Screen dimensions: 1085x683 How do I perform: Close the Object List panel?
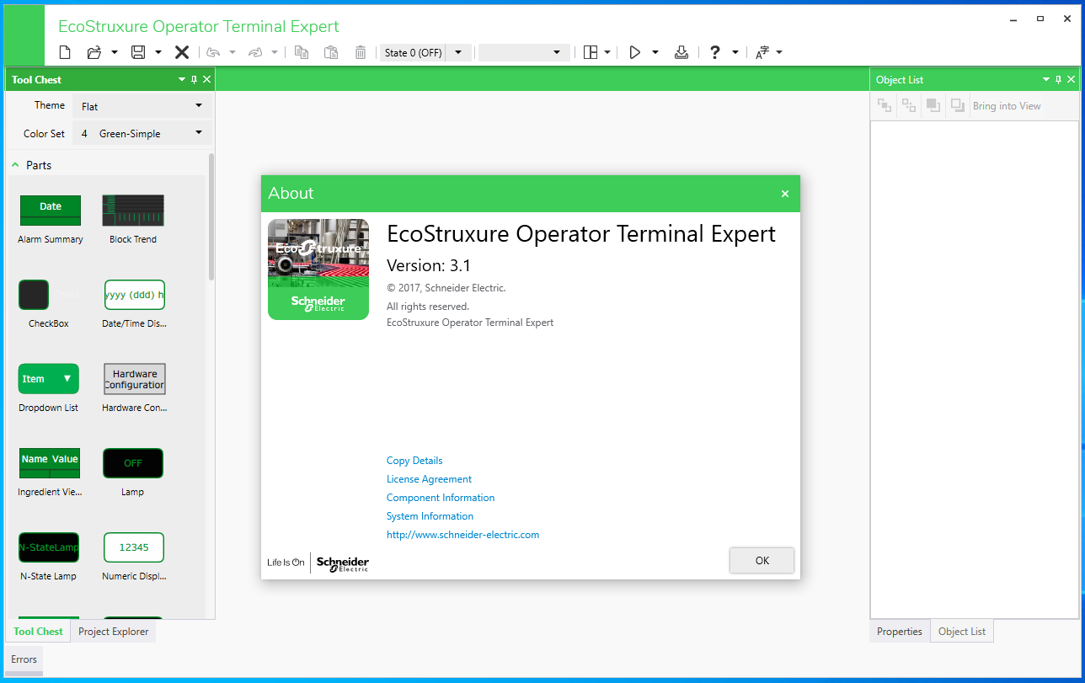tap(1072, 79)
